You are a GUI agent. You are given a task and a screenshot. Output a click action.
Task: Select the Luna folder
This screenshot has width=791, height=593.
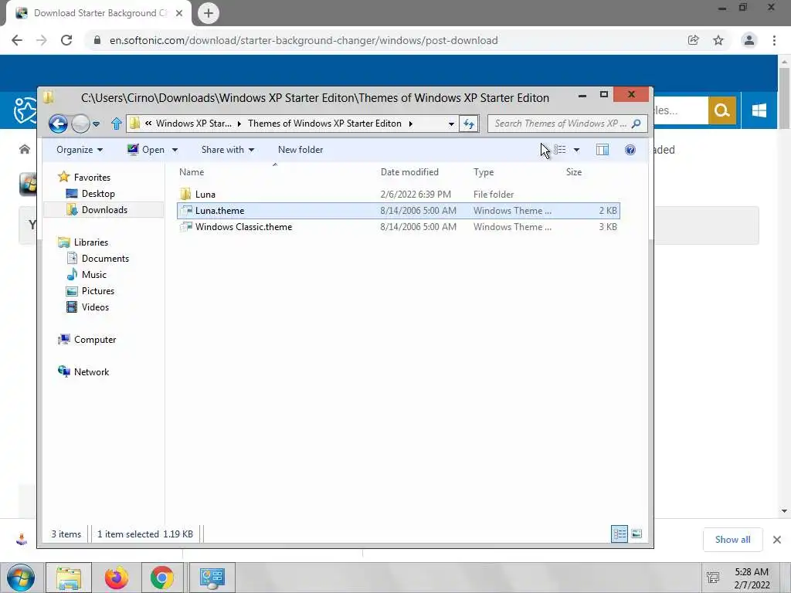(x=399, y=194)
